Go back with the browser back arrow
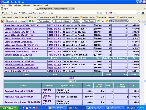The image size is (146, 110). tap(3, 13)
